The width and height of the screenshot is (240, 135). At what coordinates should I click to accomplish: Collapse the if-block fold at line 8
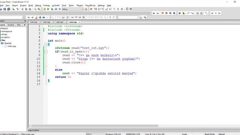[x=46, y=52]
